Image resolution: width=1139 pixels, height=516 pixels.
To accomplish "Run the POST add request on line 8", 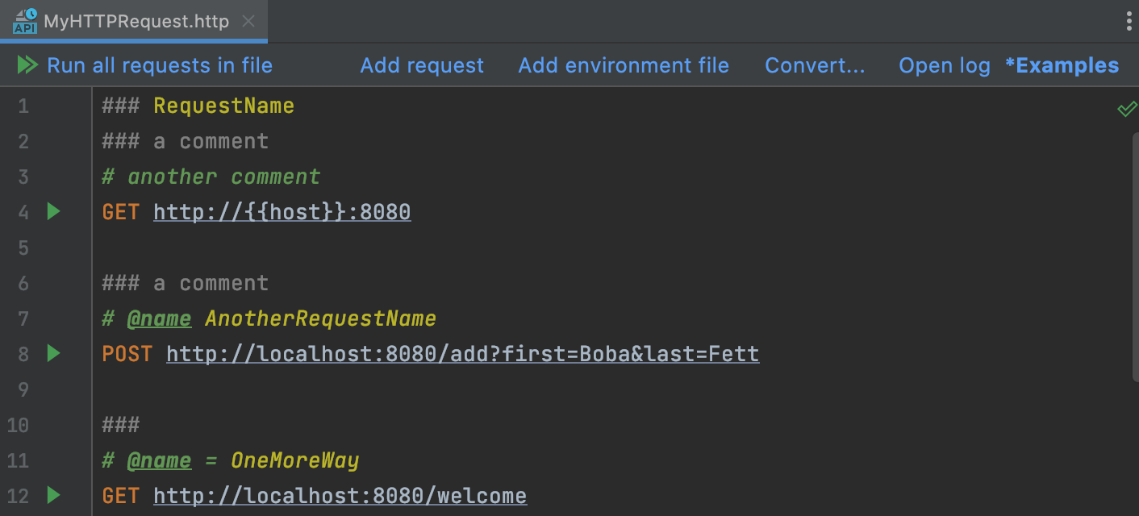I will click(53, 353).
